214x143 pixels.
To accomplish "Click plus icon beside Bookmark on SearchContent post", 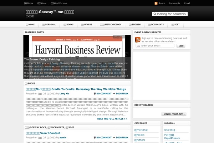I will (x=114, y=138).
